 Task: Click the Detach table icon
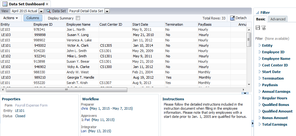pos(233,18)
